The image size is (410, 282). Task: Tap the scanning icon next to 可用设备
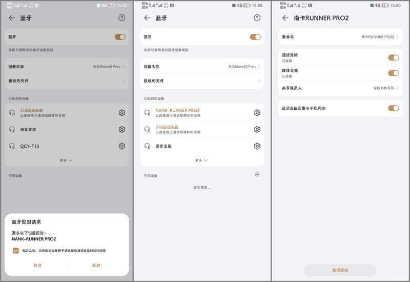(x=257, y=174)
